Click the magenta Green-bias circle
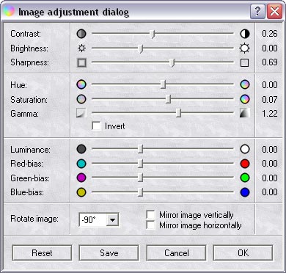 click(x=81, y=178)
